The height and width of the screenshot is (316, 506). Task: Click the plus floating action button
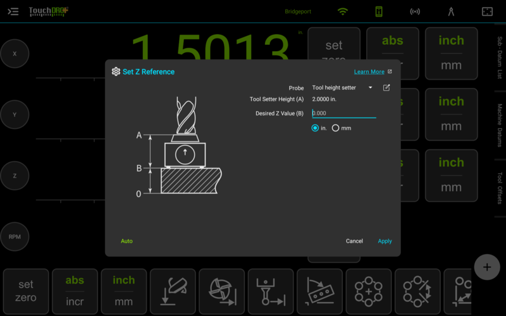coord(487,267)
